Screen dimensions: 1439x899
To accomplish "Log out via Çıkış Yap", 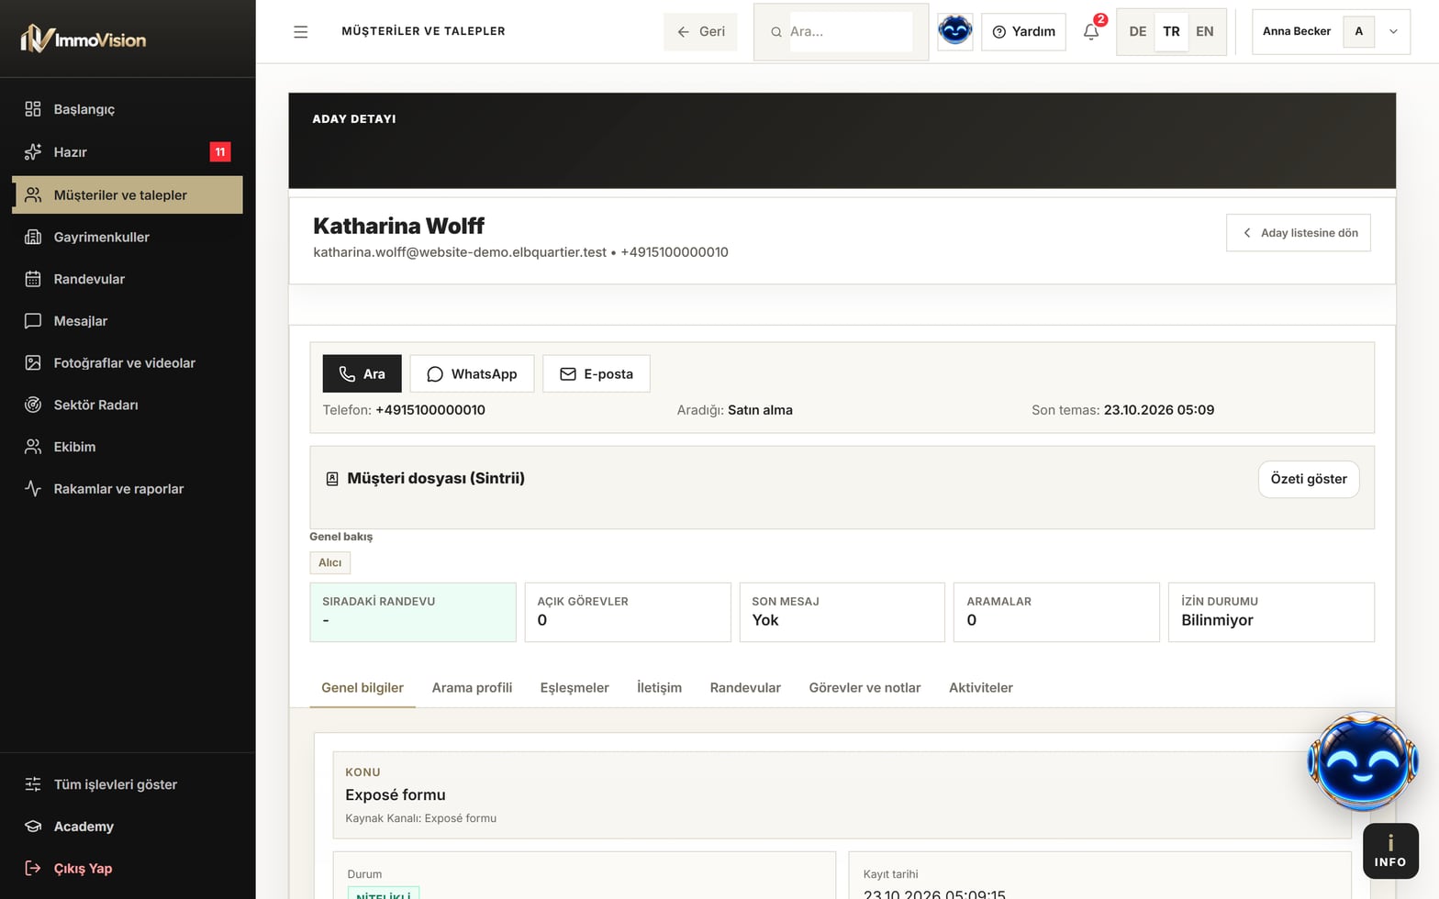I will (x=128, y=869).
